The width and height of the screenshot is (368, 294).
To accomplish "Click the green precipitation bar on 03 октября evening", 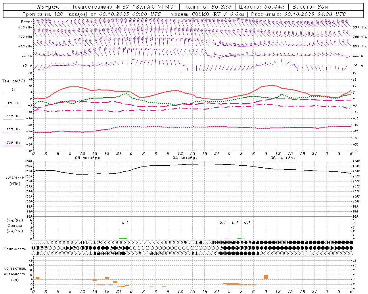I will tap(123, 238).
